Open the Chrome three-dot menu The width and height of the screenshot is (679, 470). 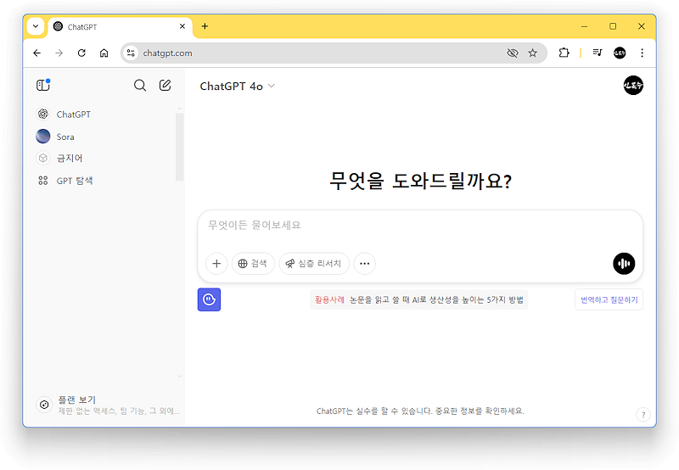pos(643,53)
